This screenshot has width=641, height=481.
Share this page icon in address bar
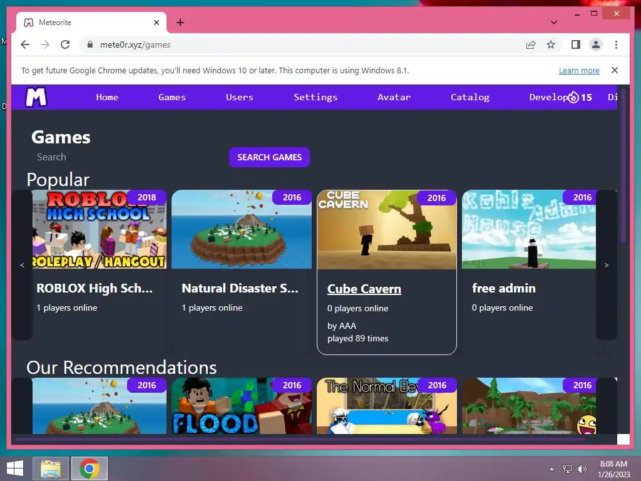(531, 44)
